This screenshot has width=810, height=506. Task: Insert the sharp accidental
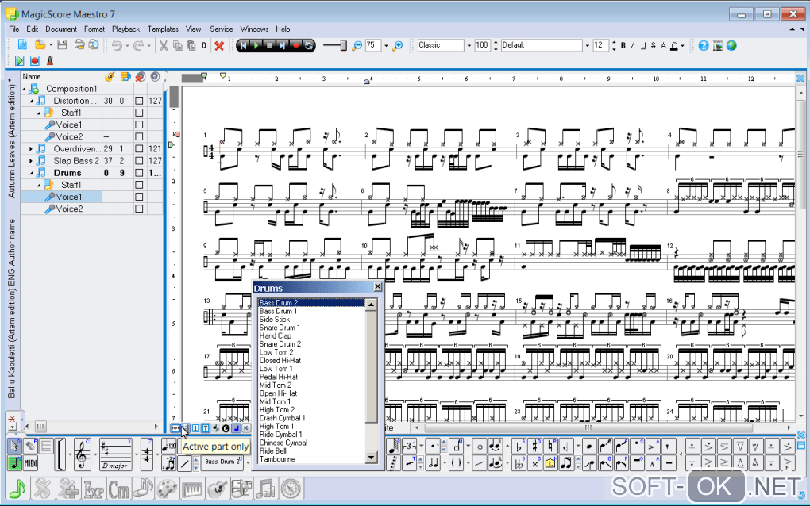tap(534, 447)
